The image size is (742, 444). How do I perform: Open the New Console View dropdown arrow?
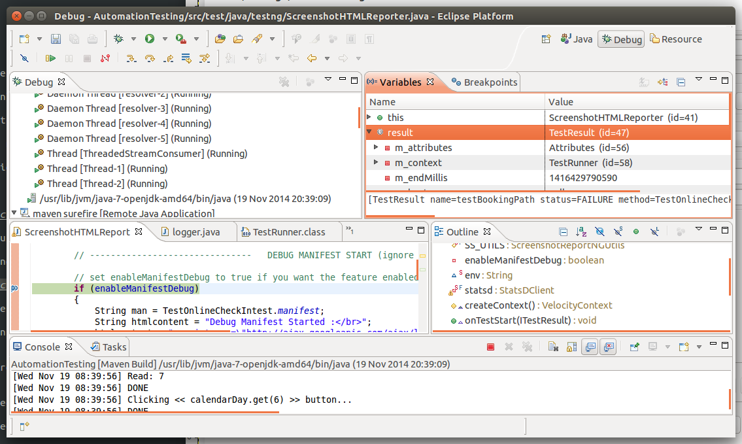699,347
